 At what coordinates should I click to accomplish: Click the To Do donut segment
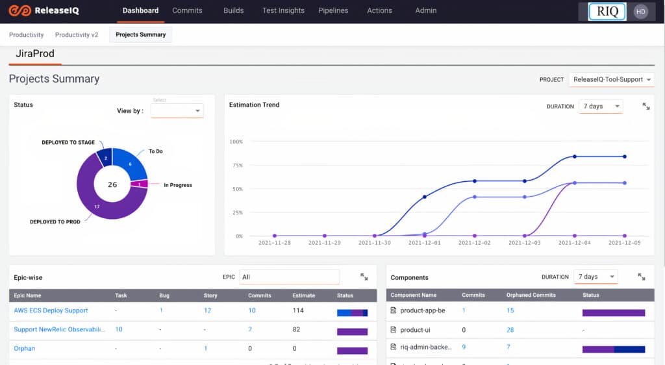(131, 163)
